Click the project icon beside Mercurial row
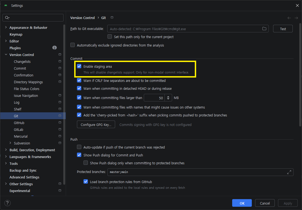This screenshot has width=302, height=210. pos(60,136)
